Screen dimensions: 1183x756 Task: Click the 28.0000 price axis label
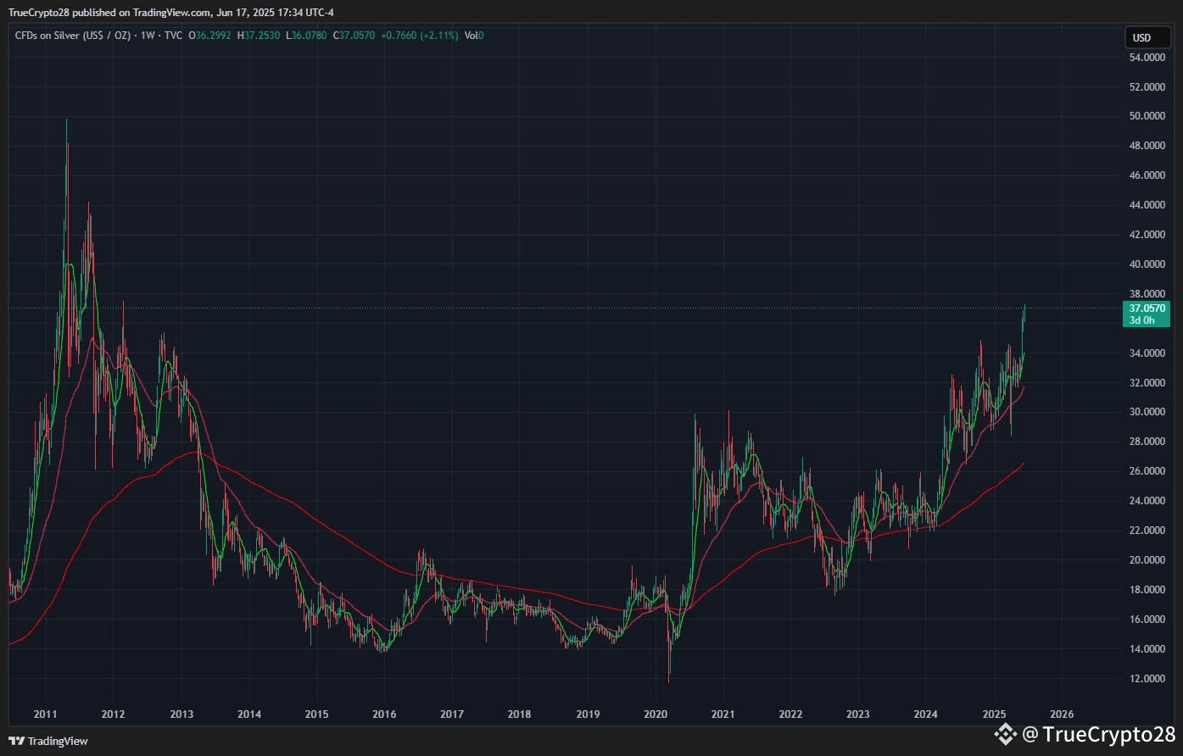(1146, 442)
